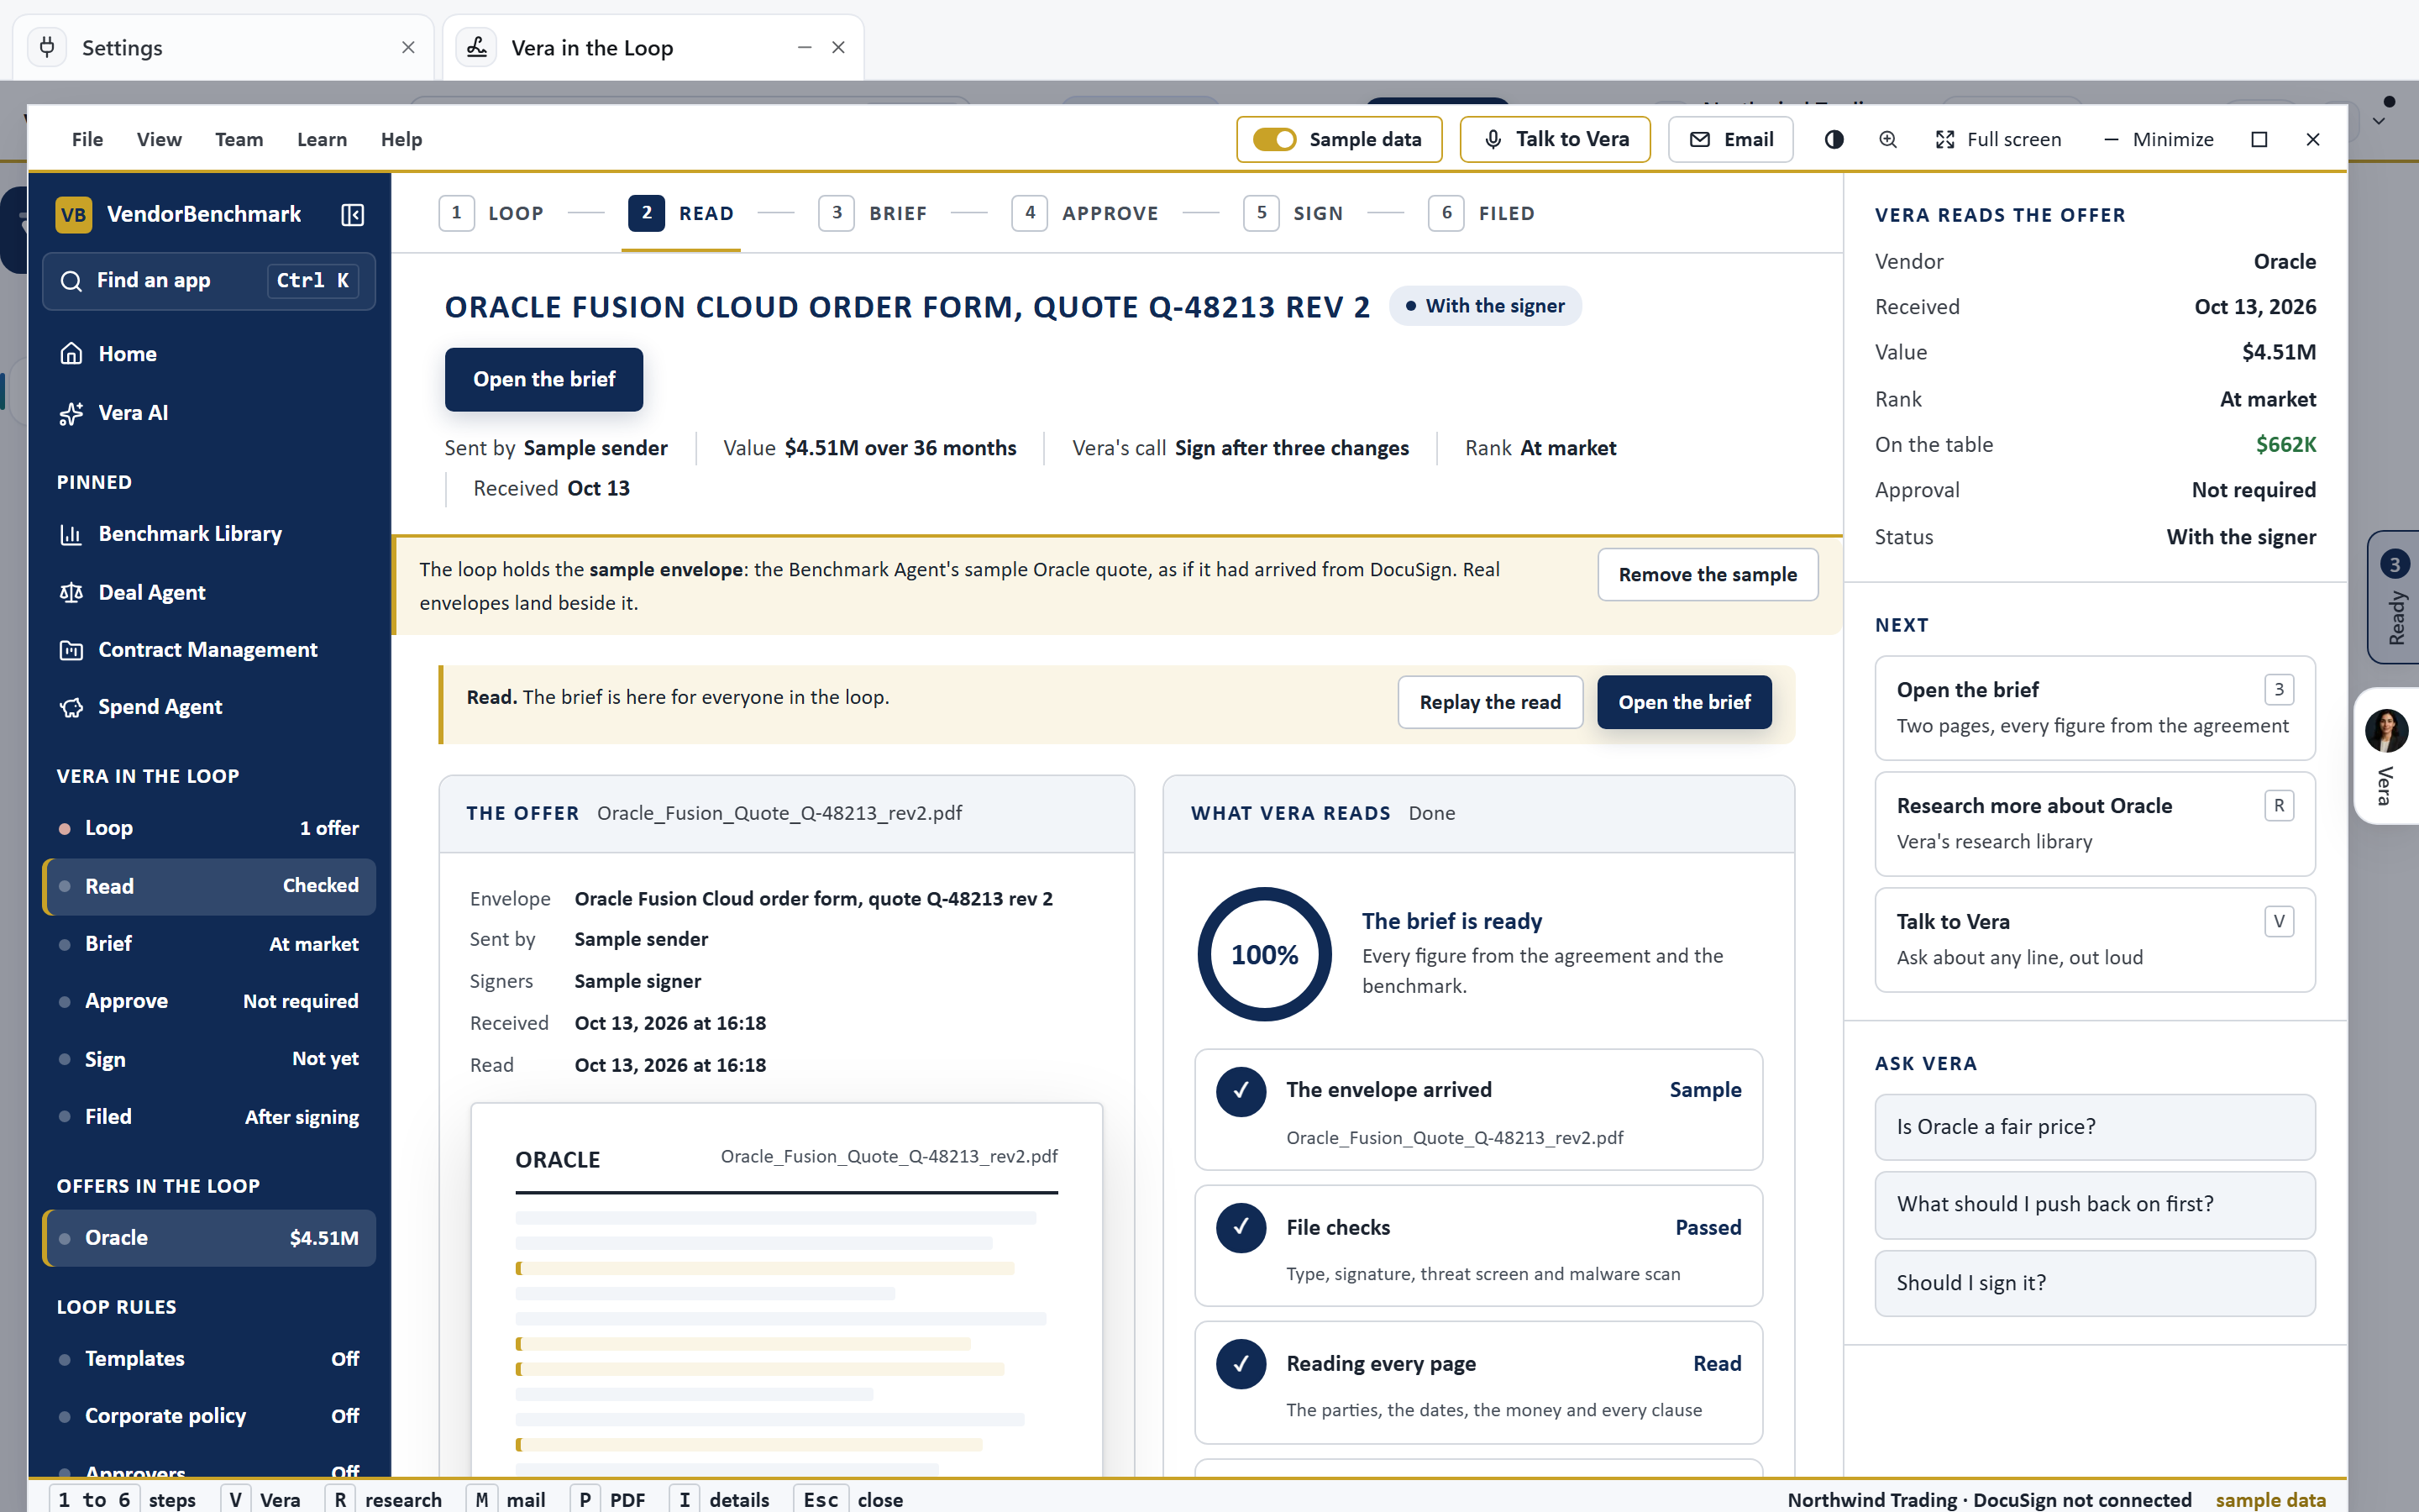Open the Team menu
The width and height of the screenshot is (2419, 1512).
[239, 139]
